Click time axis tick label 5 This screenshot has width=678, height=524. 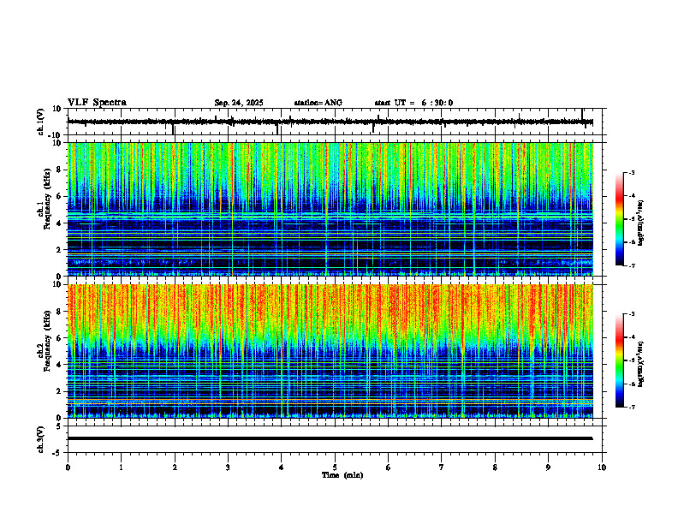tap(335, 467)
